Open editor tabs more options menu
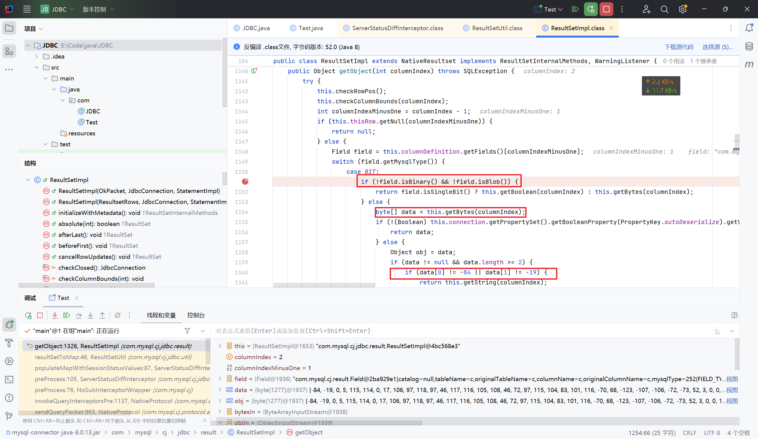 [x=731, y=28]
